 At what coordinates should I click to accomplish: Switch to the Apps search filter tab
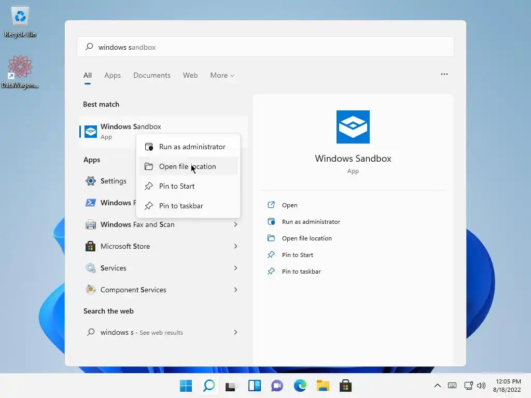pos(113,75)
